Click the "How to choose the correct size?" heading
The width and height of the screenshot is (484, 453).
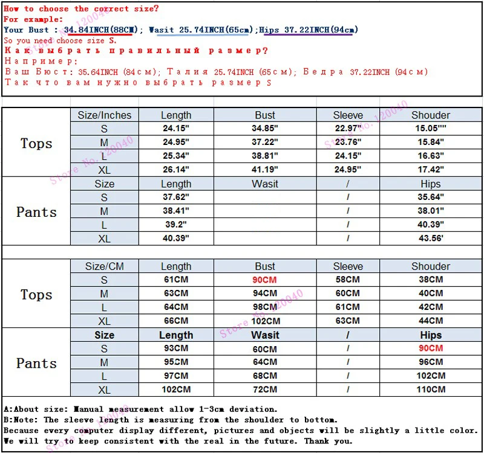(x=81, y=8)
